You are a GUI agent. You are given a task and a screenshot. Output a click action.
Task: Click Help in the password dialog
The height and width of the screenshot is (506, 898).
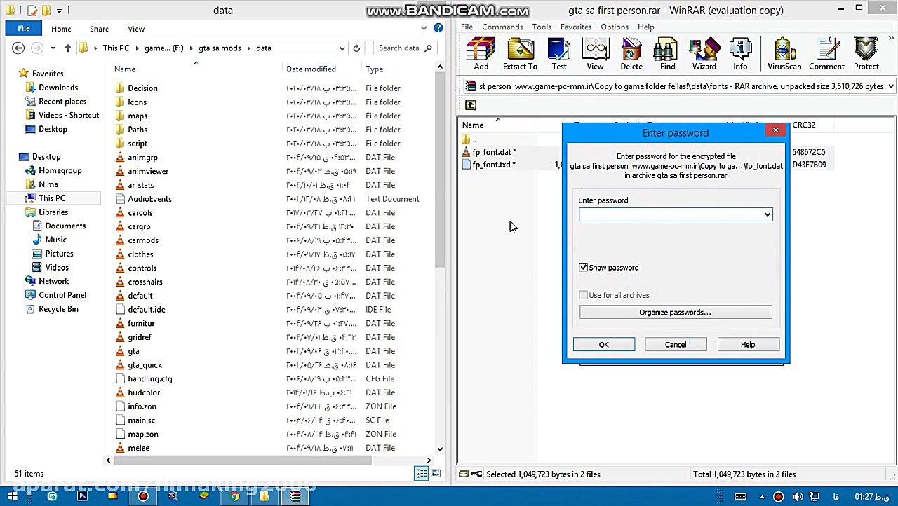(748, 344)
